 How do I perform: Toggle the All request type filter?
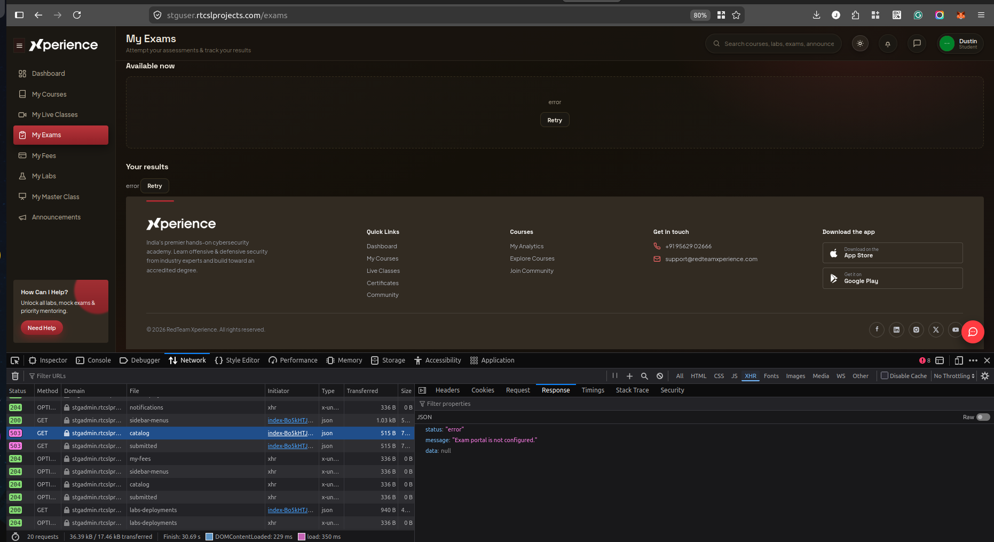[x=680, y=376]
